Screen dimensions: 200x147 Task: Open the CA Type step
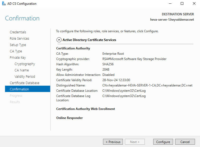(x=16, y=51)
